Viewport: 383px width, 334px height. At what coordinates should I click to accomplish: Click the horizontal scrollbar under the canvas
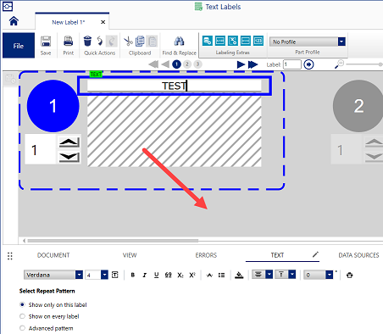point(113,241)
